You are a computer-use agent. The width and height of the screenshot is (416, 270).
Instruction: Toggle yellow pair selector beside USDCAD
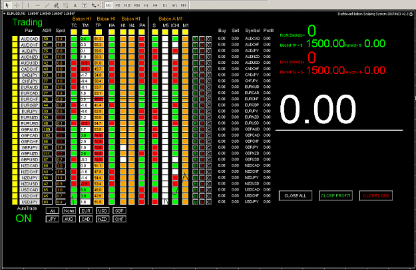click(x=15, y=190)
